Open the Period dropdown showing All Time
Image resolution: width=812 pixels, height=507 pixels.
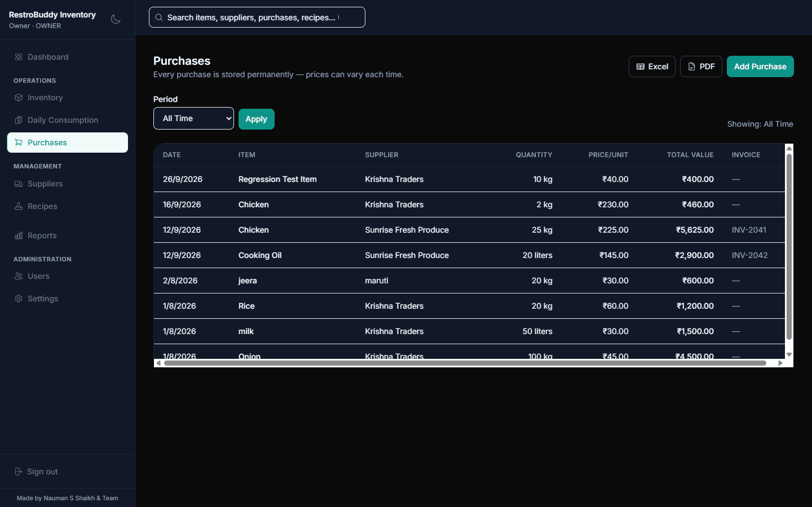(x=193, y=118)
